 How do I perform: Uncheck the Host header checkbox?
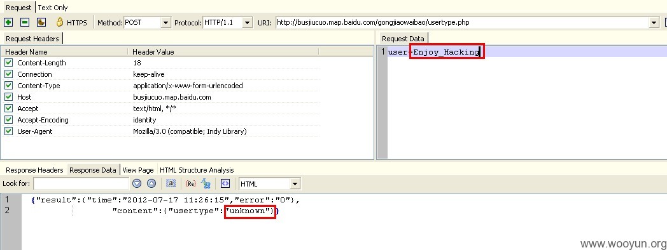8,97
